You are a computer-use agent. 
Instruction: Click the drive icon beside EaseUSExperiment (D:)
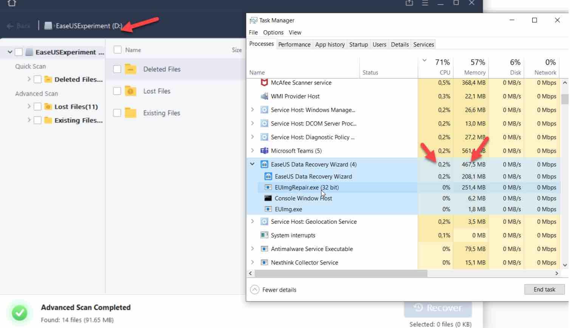click(48, 26)
